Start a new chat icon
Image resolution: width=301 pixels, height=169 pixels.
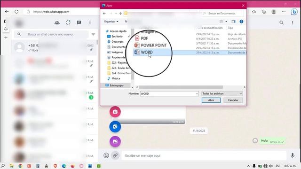(79, 23)
